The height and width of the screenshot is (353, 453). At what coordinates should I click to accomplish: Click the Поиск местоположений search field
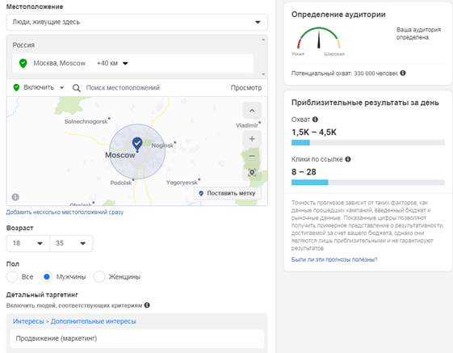[123, 87]
